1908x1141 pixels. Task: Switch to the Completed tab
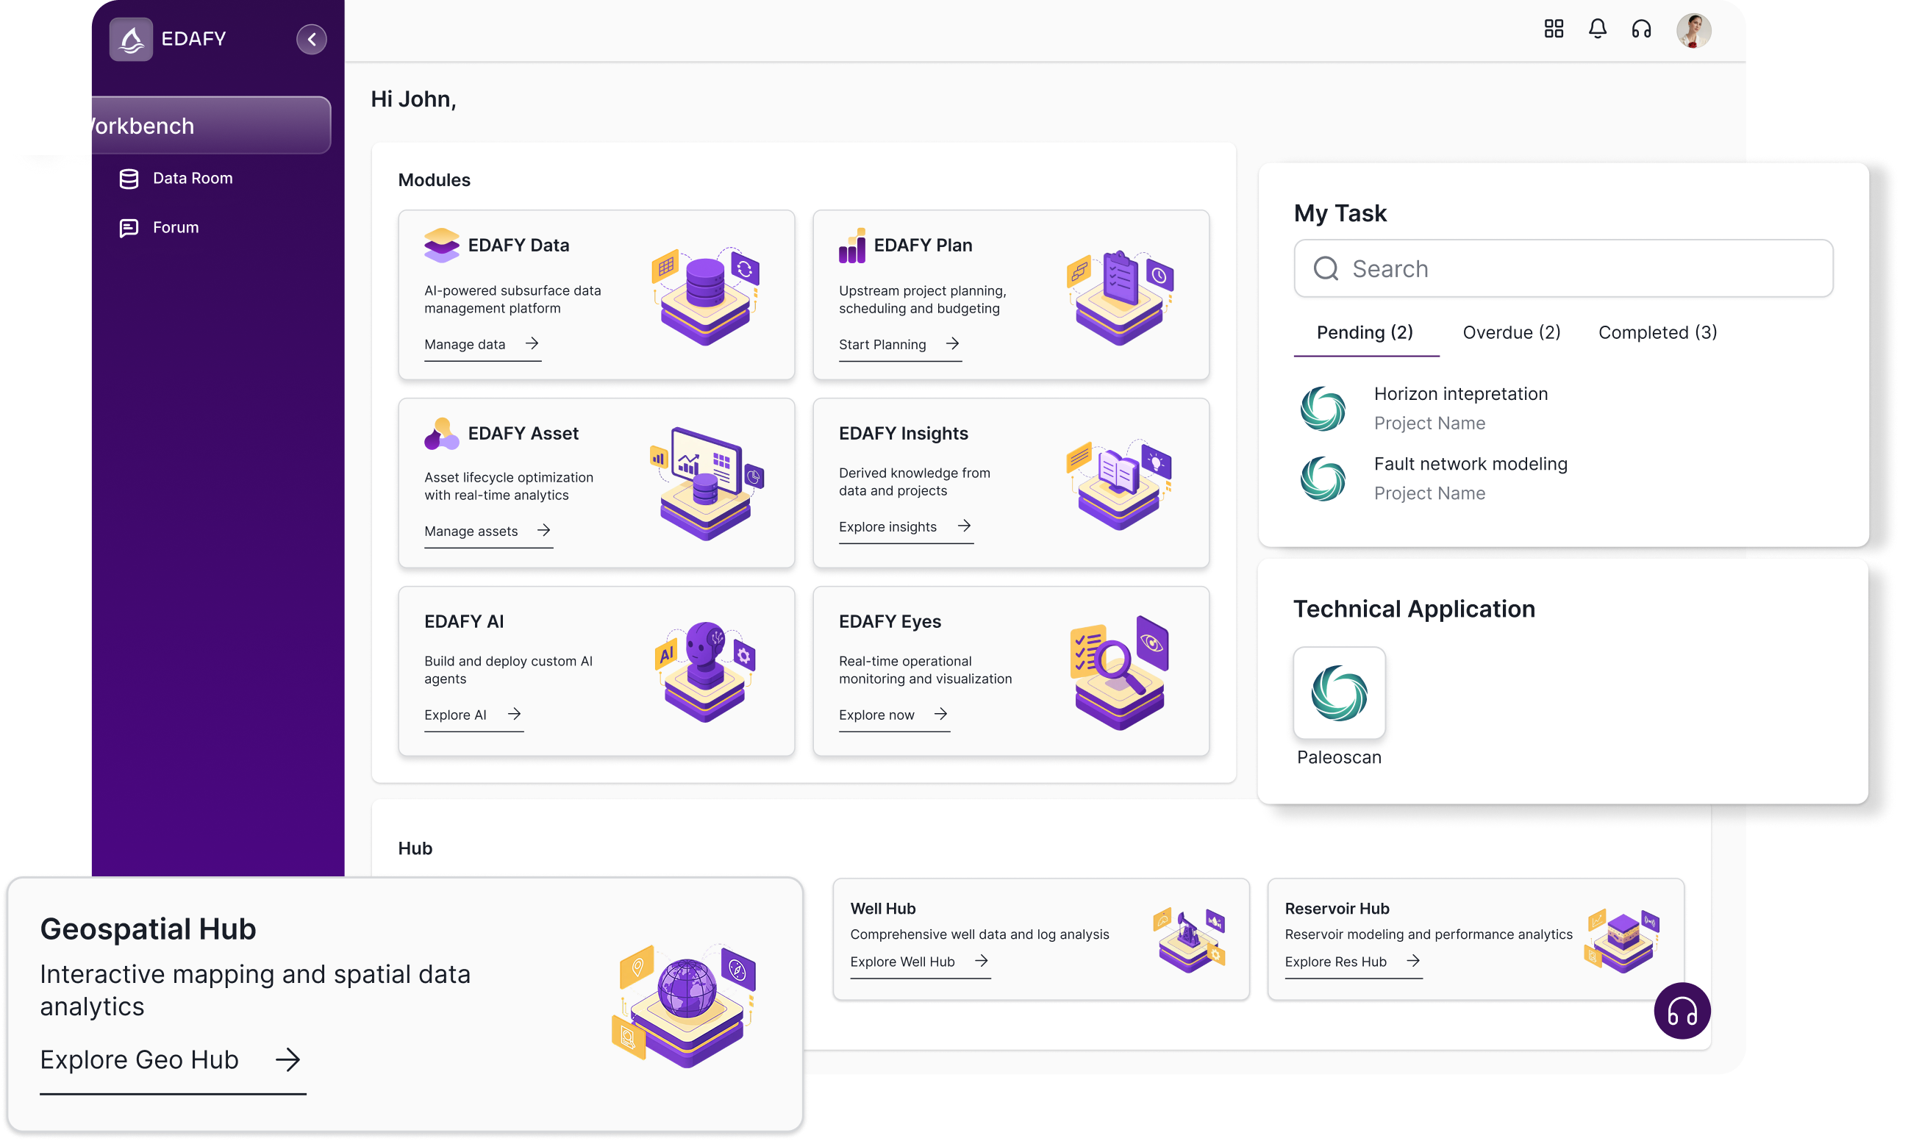(1657, 332)
